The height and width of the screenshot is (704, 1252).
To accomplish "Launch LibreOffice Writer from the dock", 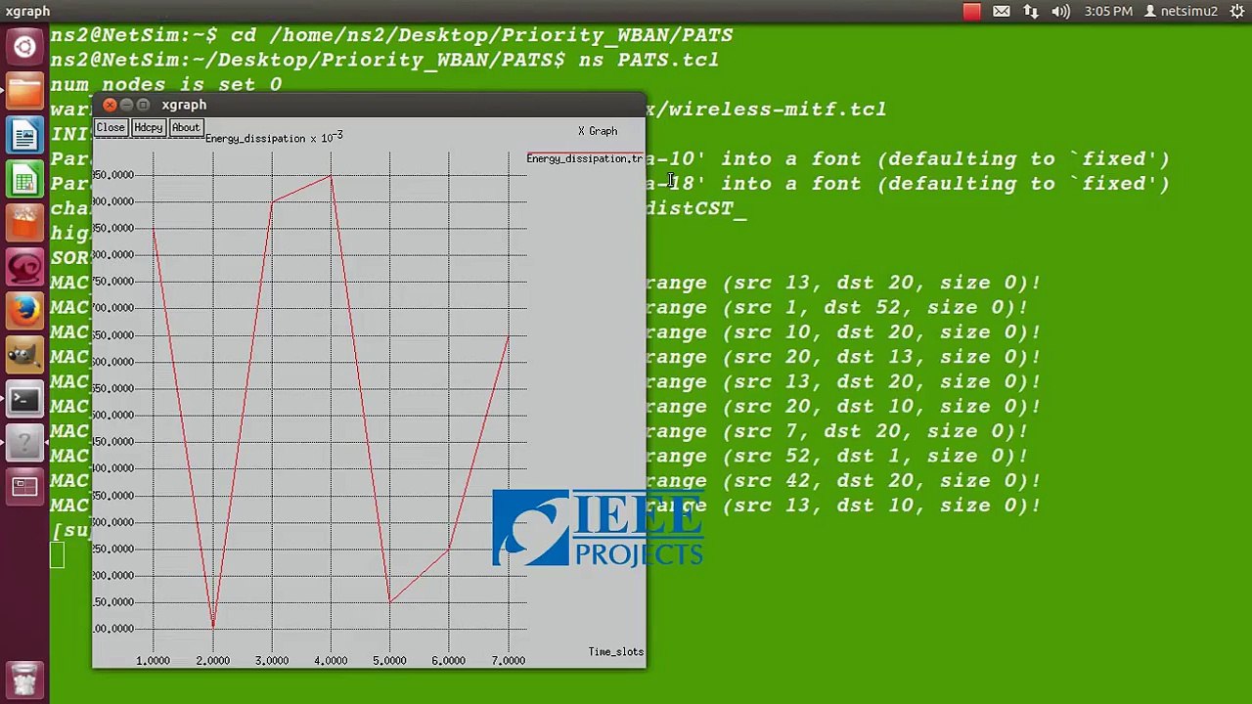I will [25, 136].
